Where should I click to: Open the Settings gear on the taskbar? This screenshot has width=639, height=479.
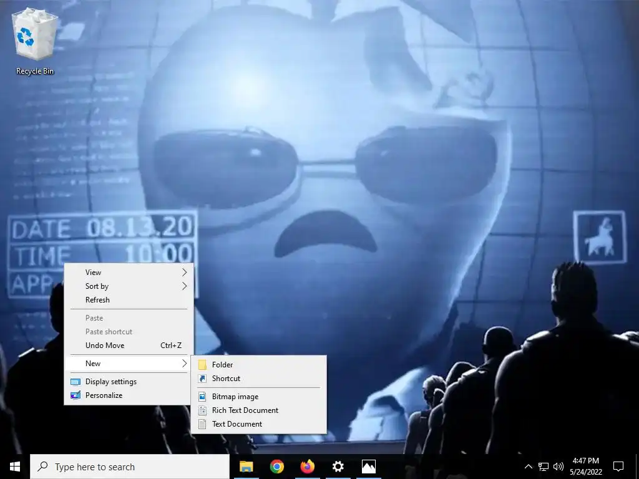point(338,467)
